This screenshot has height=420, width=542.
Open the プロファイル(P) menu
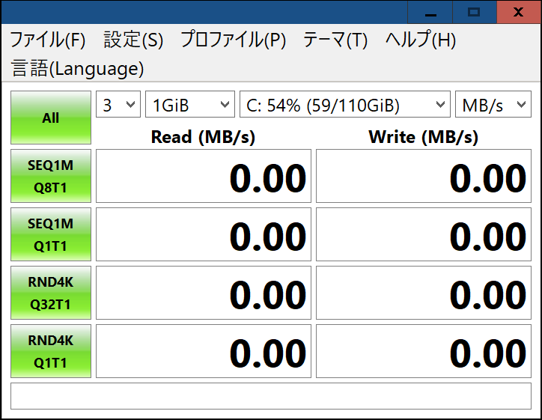pyautogui.click(x=234, y=40)
